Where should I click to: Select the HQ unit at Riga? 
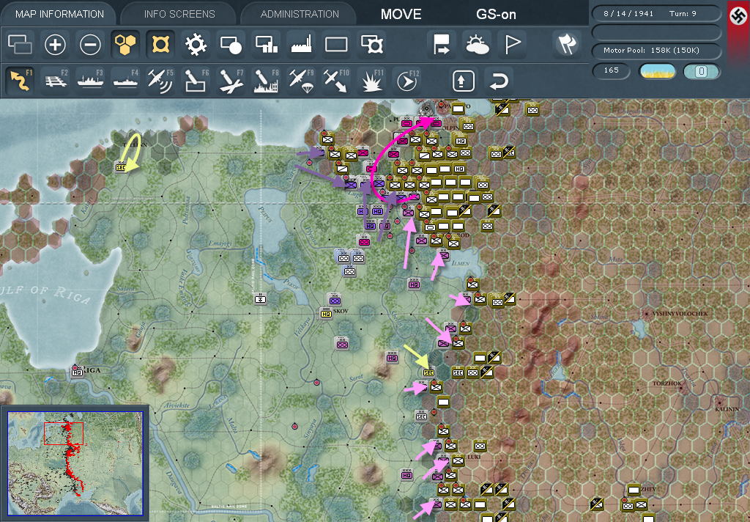77,371
